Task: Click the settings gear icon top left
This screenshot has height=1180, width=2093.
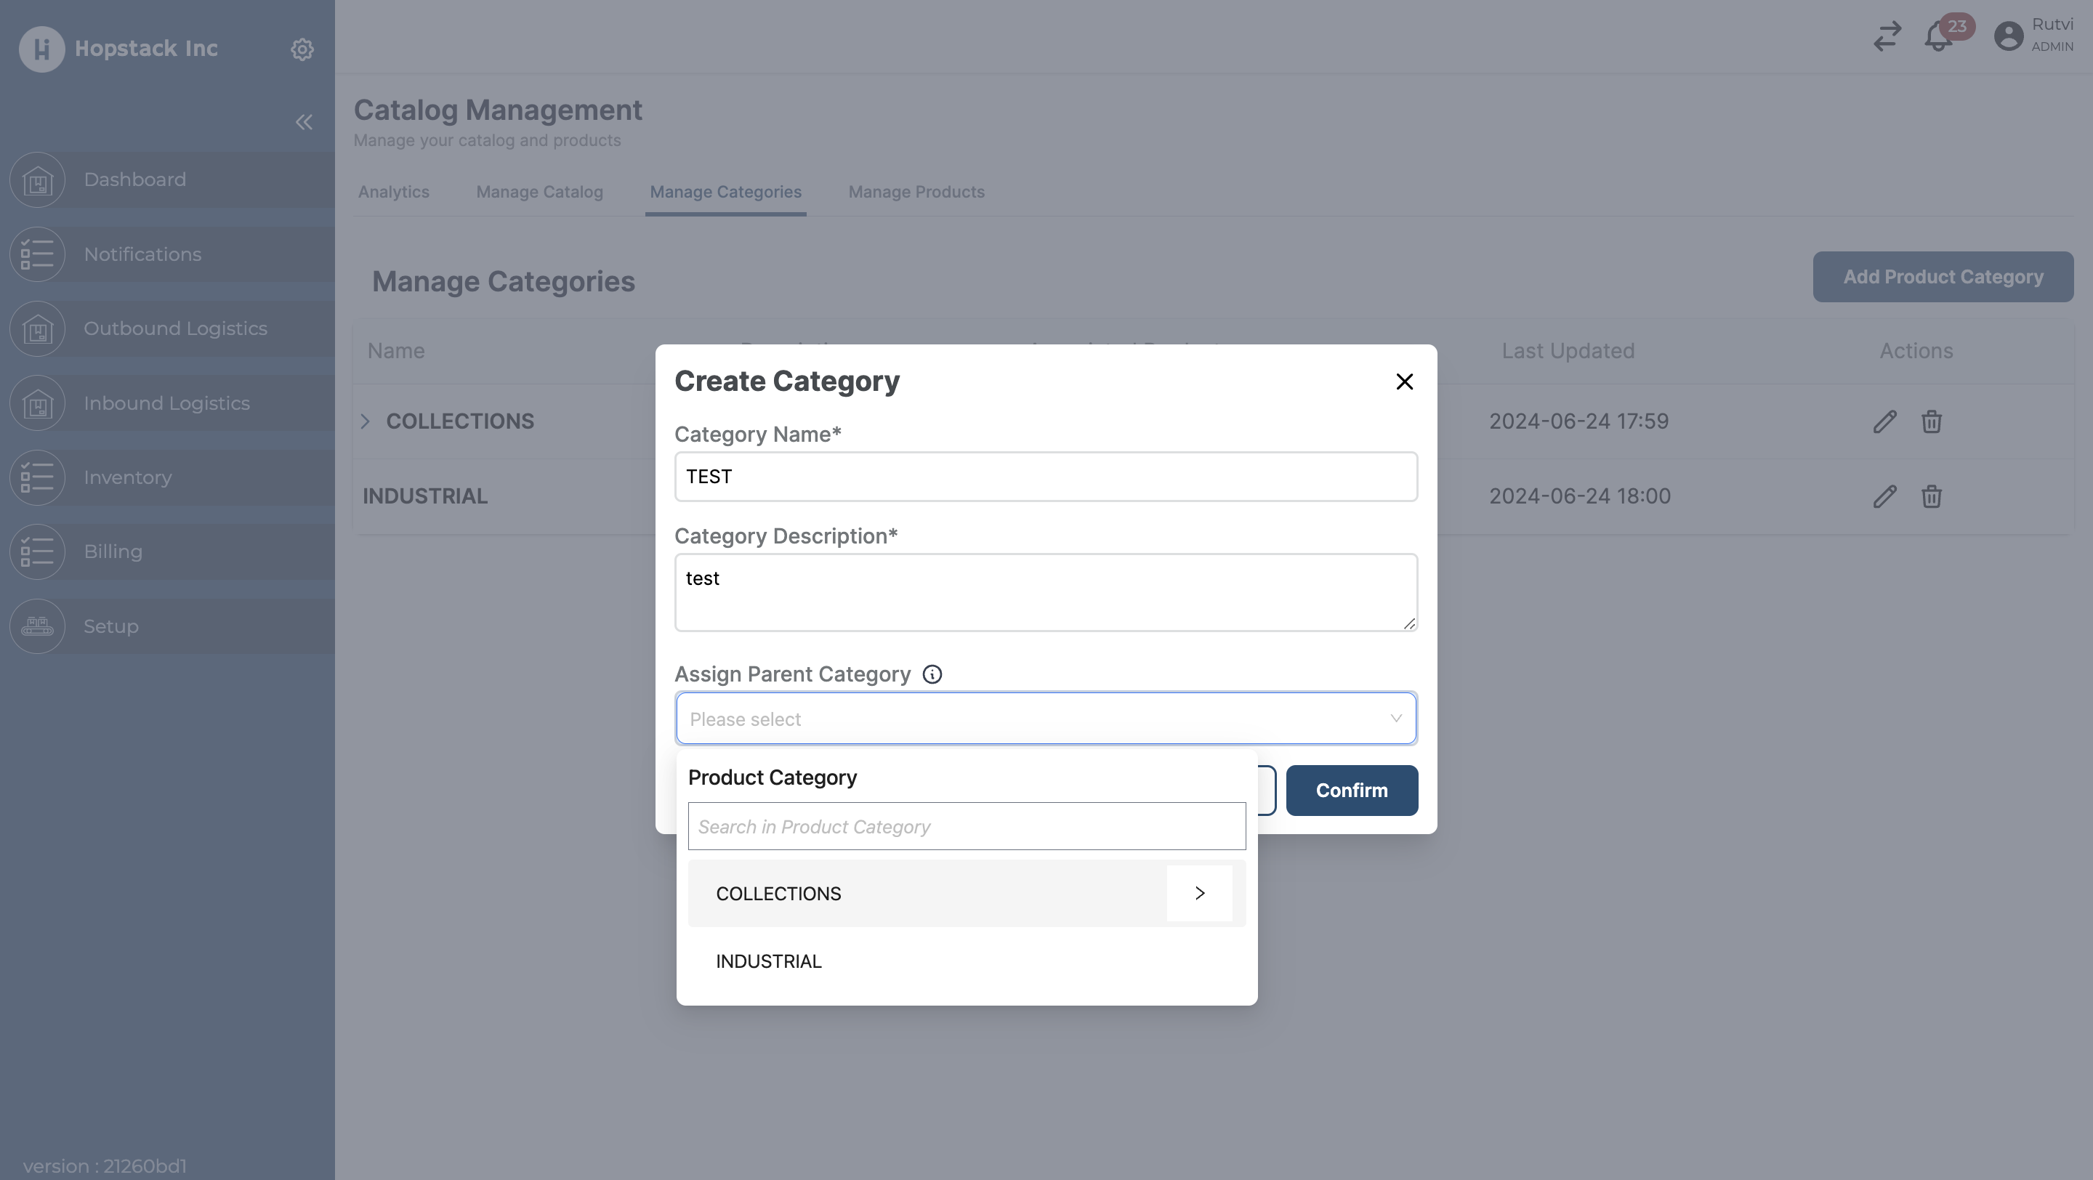Action: 302,49
